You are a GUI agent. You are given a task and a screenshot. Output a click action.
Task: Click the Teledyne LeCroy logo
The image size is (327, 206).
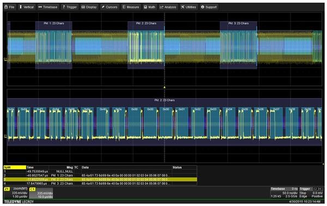tap(19, 202)
